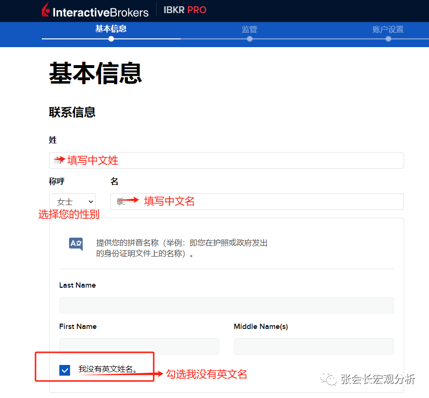Switch to the 基本信息 step tab
This screenshot has height=398, width=429.
(111, 29)
